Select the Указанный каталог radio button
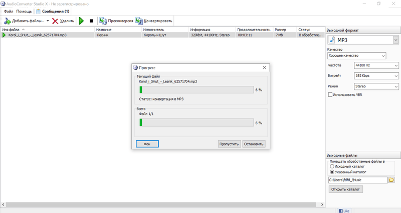Screen dimensions: 401x213 coord(332,172)
